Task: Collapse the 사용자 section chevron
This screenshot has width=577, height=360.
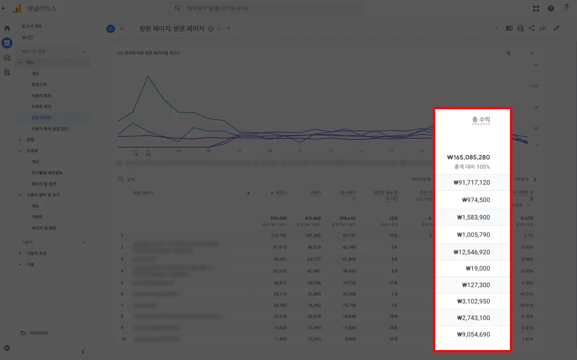Action: click(84, 242)
